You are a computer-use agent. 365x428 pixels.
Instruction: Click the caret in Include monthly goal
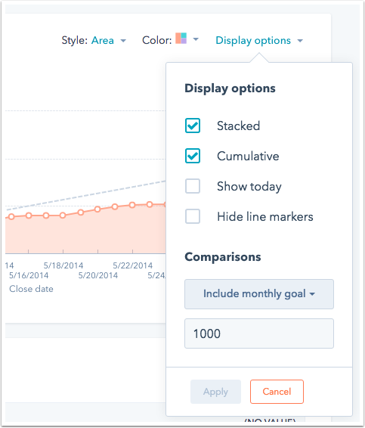point(312,294)
